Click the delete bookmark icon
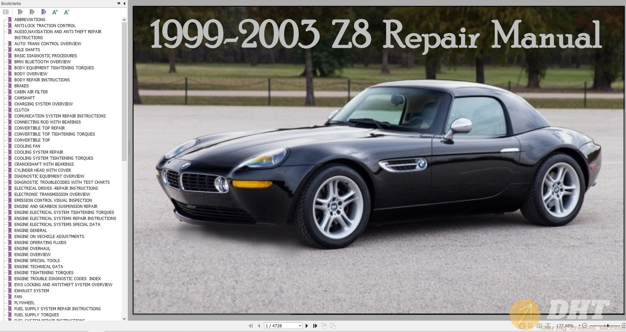 tap(20, 12)
